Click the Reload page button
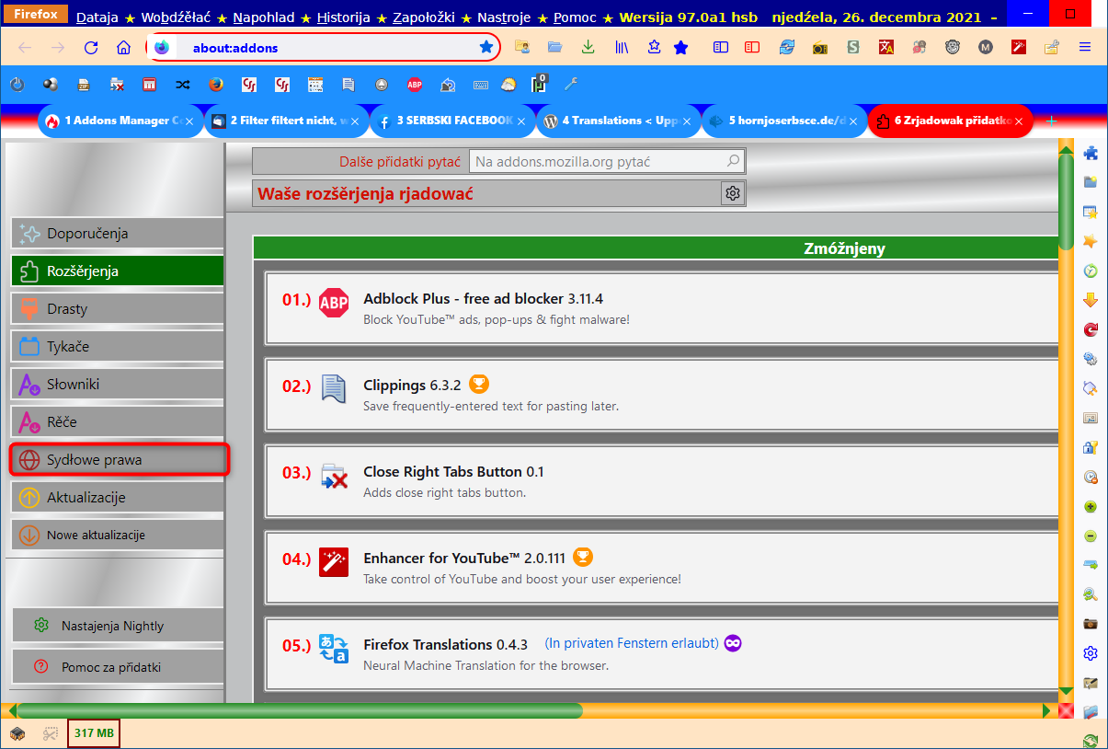This screenshot has height=749, width=1108. 91,48
